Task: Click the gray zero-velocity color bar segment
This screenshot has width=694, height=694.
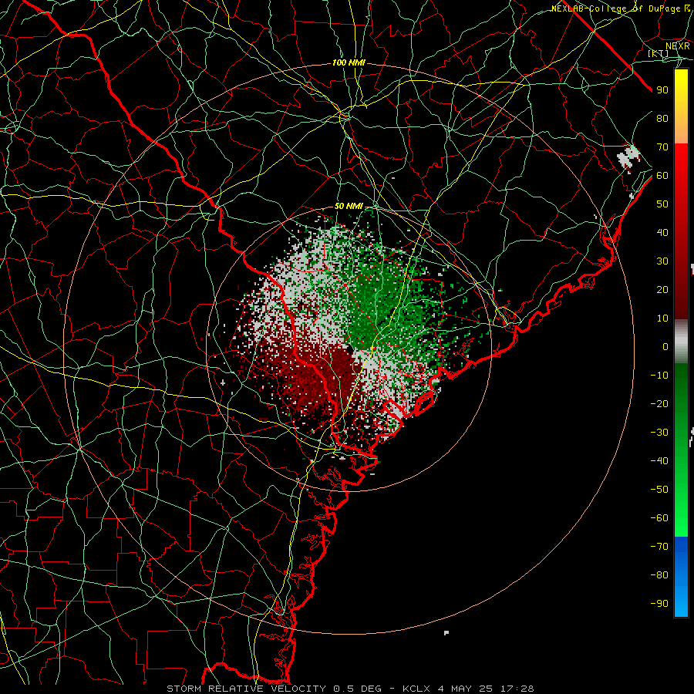Action: (x=681, y=342)
